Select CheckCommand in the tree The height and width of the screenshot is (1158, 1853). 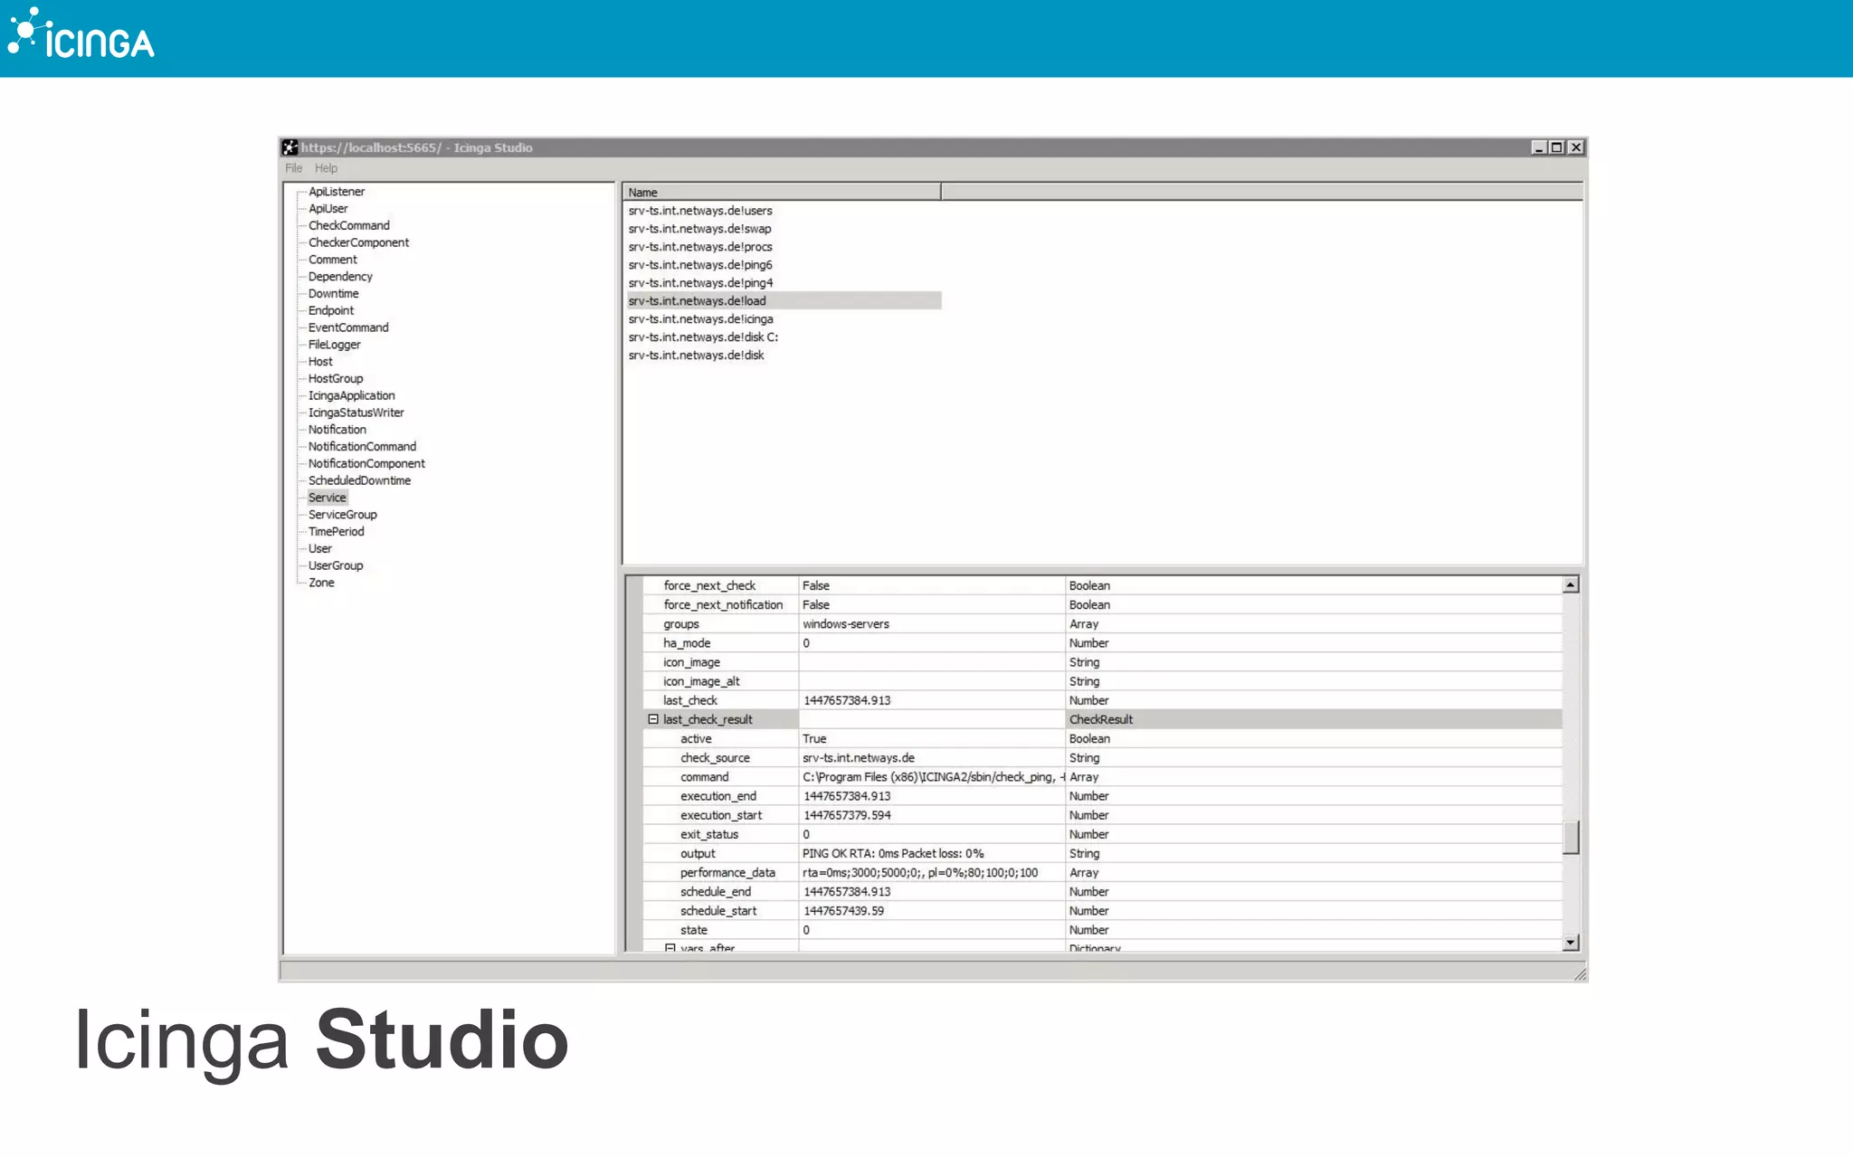349,225
